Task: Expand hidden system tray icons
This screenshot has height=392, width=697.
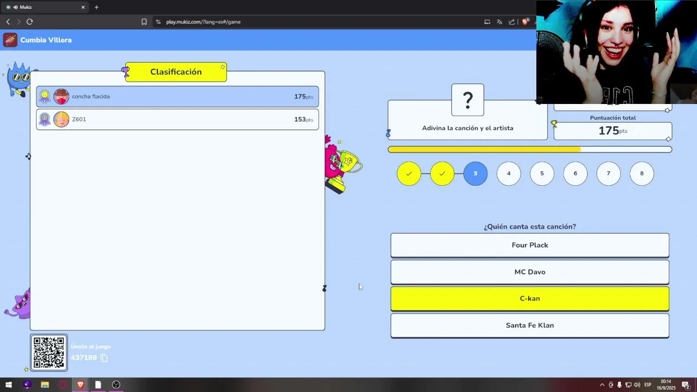Action: (602, 385)
